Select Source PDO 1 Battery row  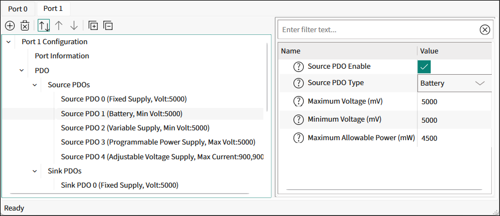tap(133, 113)
